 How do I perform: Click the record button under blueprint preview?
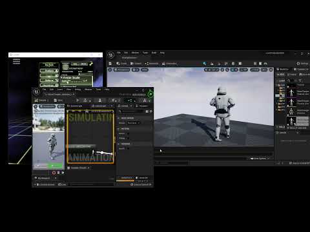click(x=54, y=173)
